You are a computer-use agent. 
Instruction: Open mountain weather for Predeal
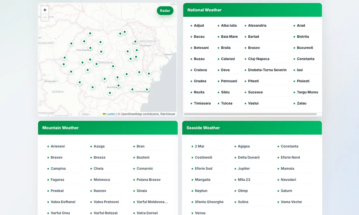point(57,191)
